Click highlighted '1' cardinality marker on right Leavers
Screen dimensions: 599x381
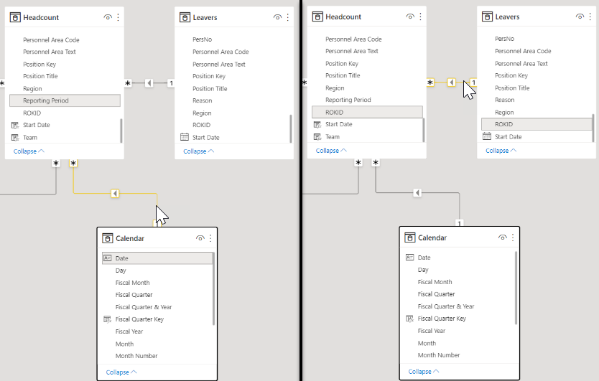[474, 82]
